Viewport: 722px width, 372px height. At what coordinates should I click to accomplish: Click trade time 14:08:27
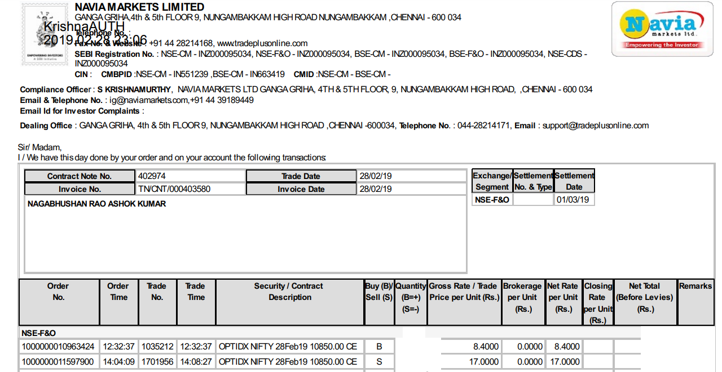196,361
